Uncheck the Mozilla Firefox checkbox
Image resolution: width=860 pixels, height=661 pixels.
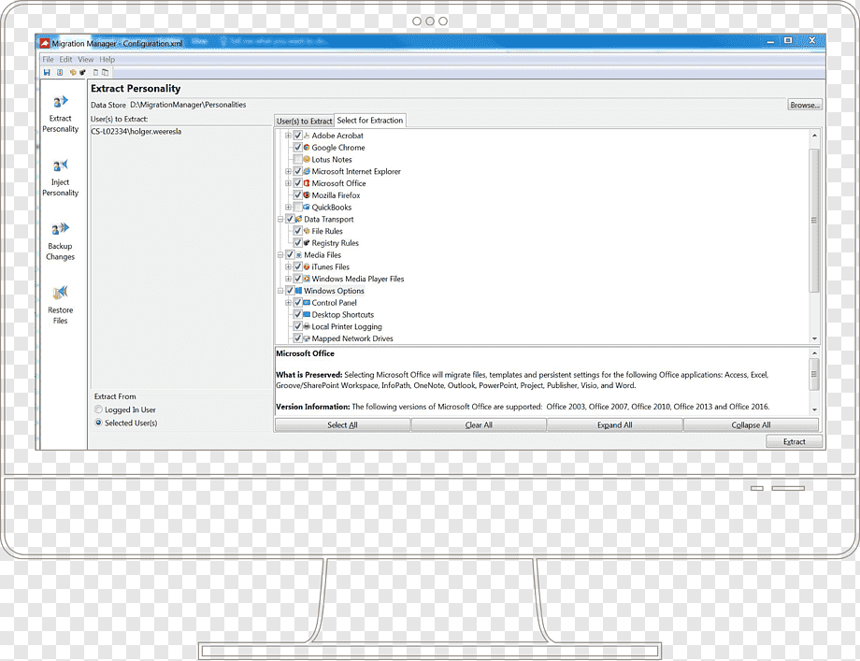[x=297, y=195]
